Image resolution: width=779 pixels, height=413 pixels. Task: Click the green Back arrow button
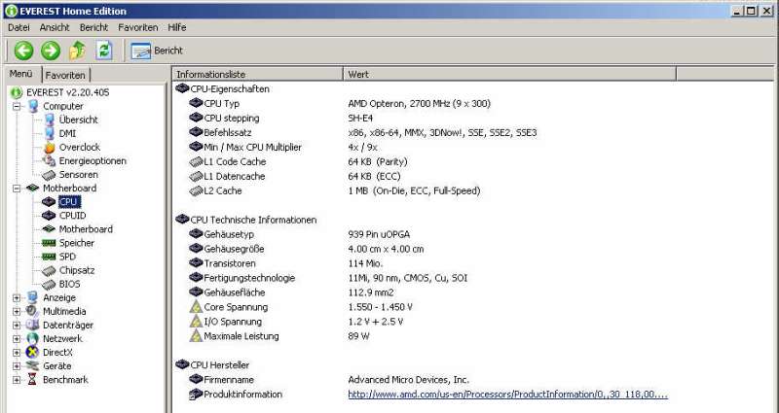pos(23,51)
